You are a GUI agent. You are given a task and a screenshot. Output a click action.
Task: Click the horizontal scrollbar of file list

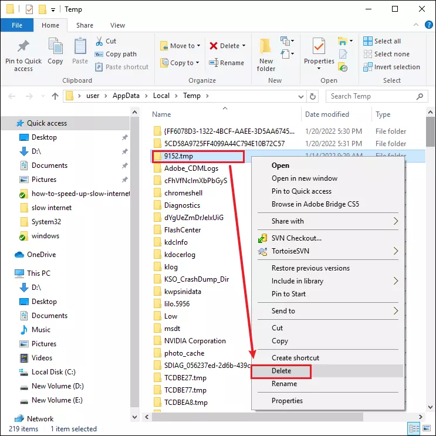[x=257, y=417]
